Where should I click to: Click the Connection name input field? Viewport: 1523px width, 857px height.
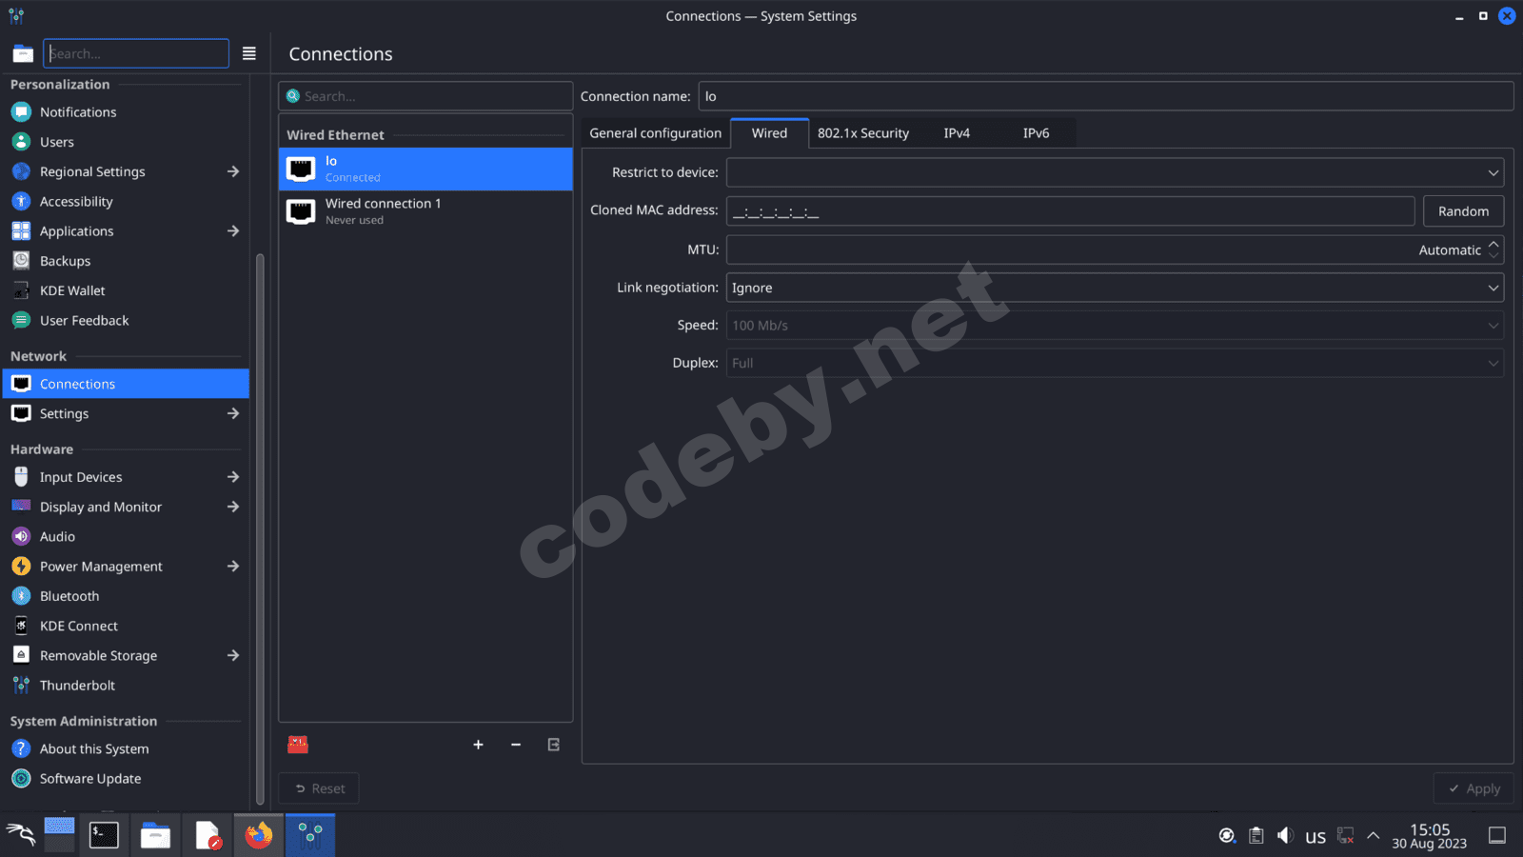[1104, 96]
